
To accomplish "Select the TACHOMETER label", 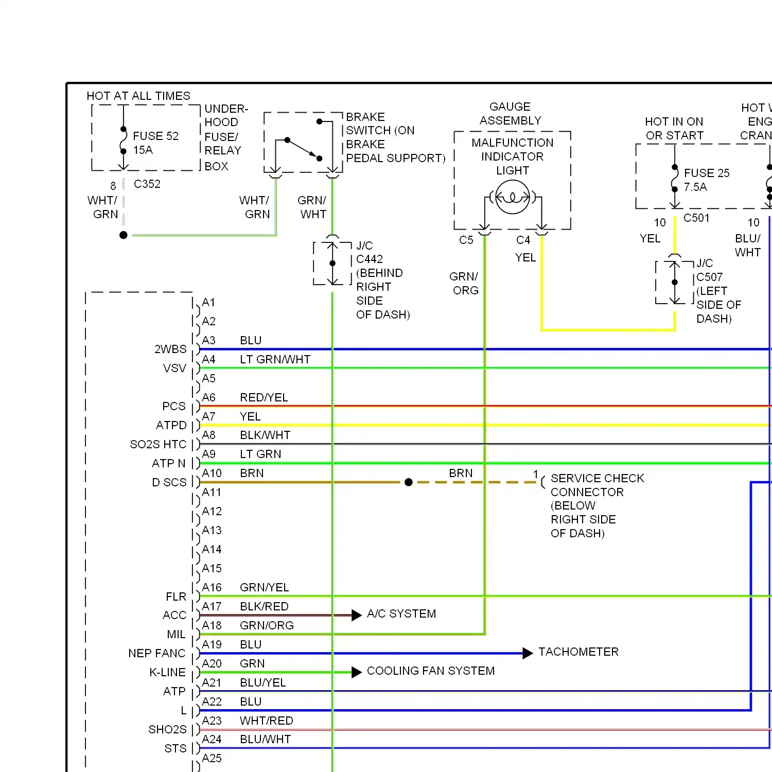I will pos(578,652).
